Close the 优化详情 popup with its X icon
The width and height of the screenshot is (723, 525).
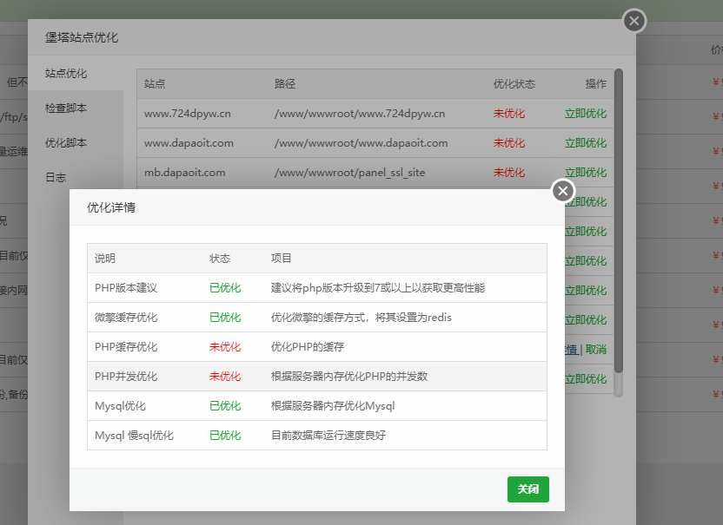[x=562, y=190]
